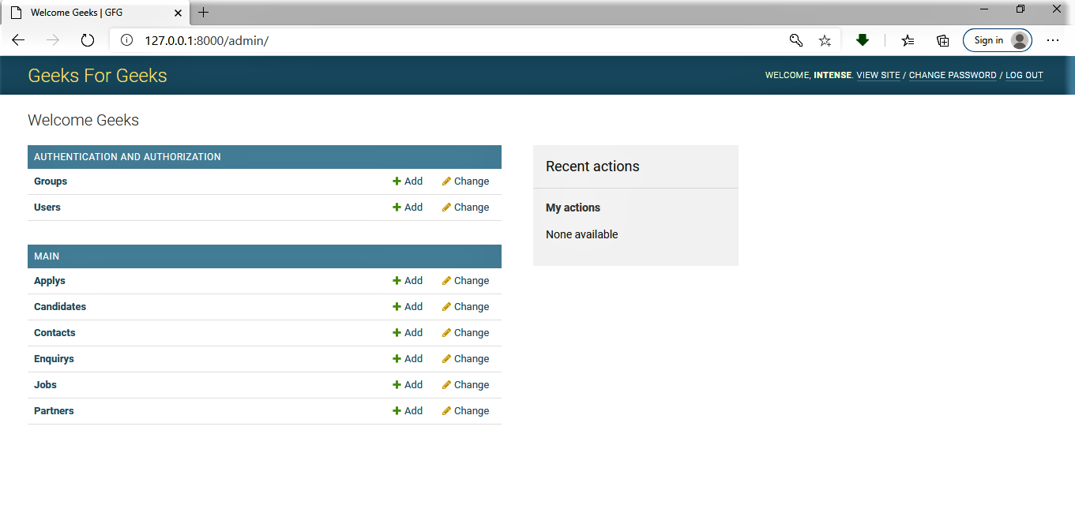The height and width of the screenshot is (520, 1075).
Task: View site information icon in address bar
Action: [x=126, y=40]
